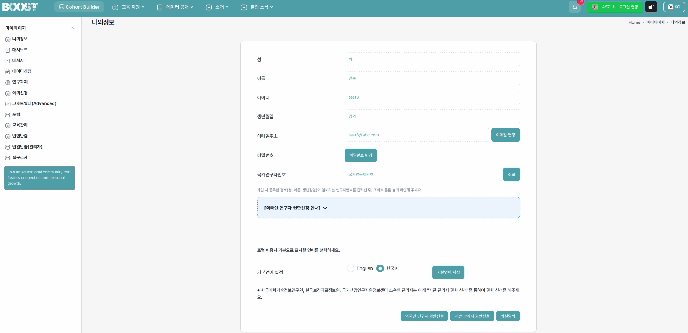Click the 포럼 sidebar icon

pos(8,115)
